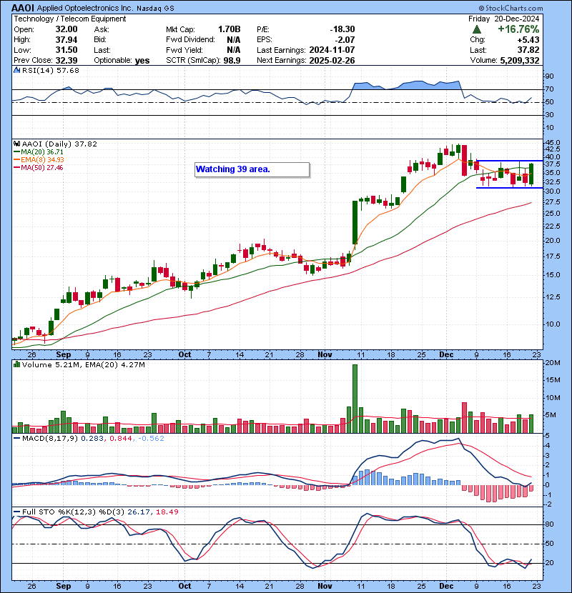Click the 'Friday 20-Dec-2024' date
This screenshot has width=572, height=593.
click(x=503, y=19)
